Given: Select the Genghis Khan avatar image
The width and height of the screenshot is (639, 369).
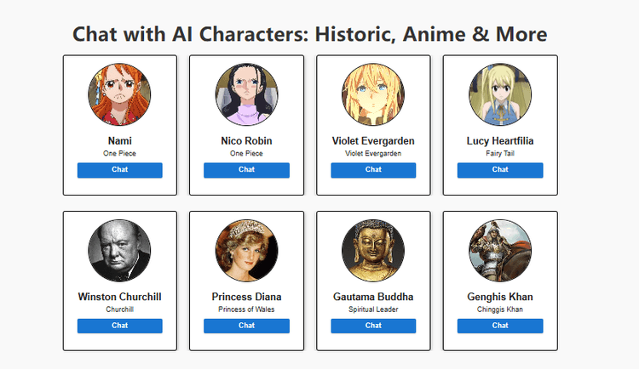Looking at the screenshot, I should tap(500, 251).
